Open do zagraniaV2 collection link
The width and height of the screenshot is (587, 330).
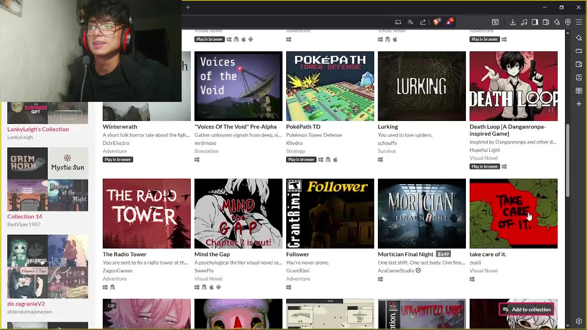tap(26, 303)
